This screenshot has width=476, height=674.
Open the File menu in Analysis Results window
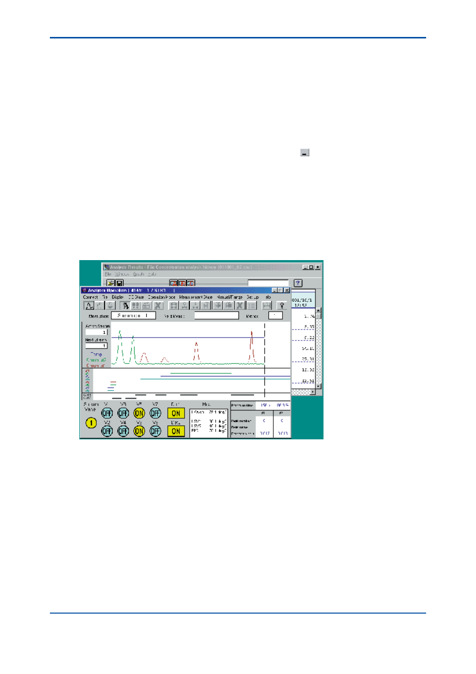click(x=108, y=274)
